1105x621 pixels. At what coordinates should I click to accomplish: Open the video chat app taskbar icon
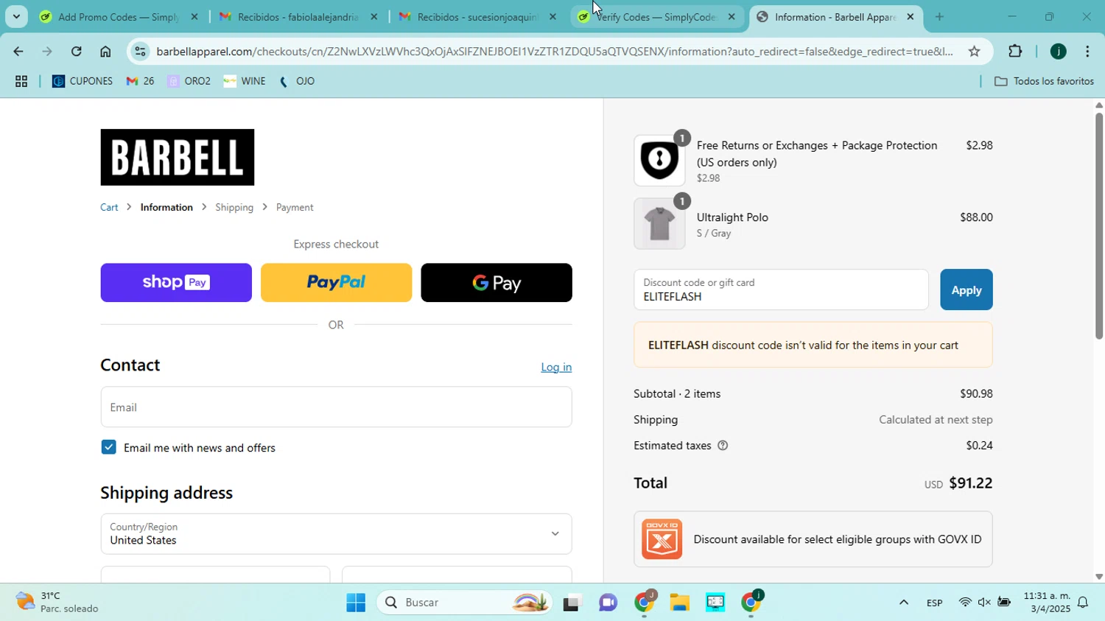pyautogui.click(x=608, y=603)
